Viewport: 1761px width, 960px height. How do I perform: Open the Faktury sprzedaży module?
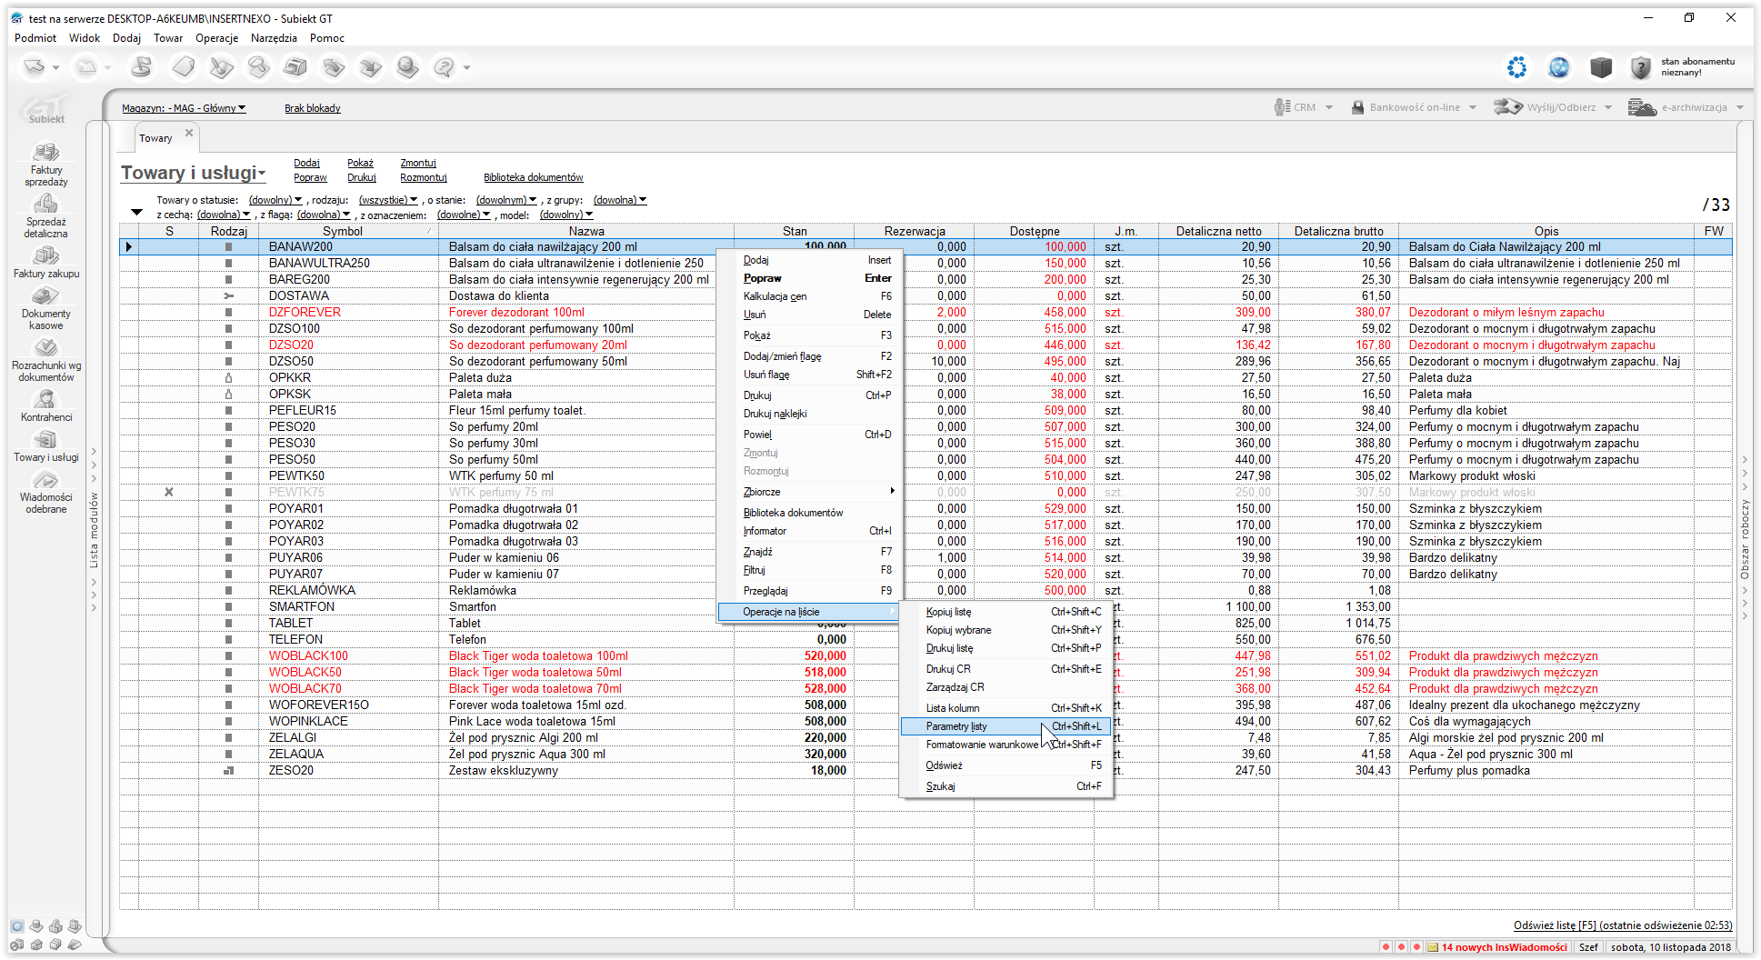click(46, 165)
